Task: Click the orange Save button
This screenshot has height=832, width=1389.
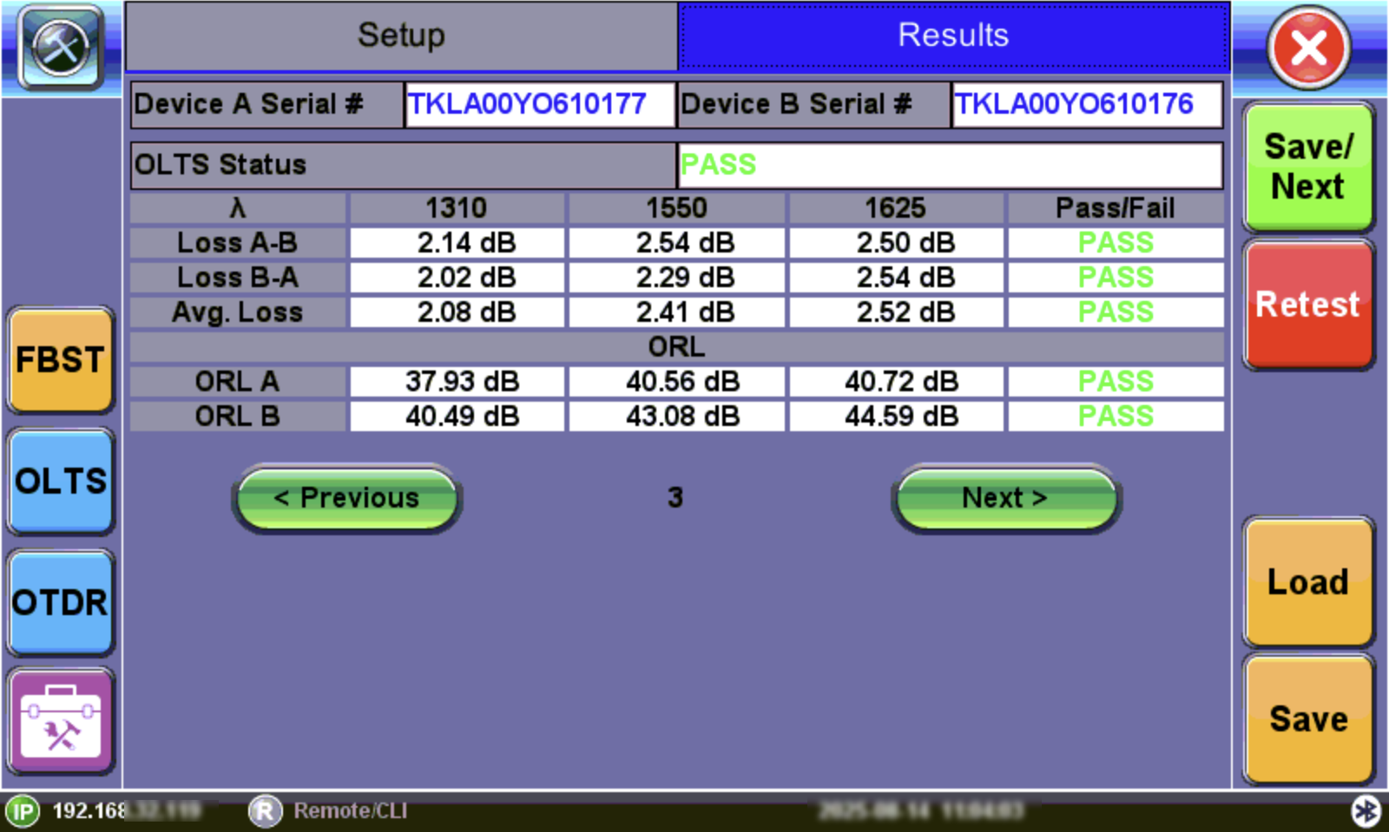Action: pos(1308,719)
